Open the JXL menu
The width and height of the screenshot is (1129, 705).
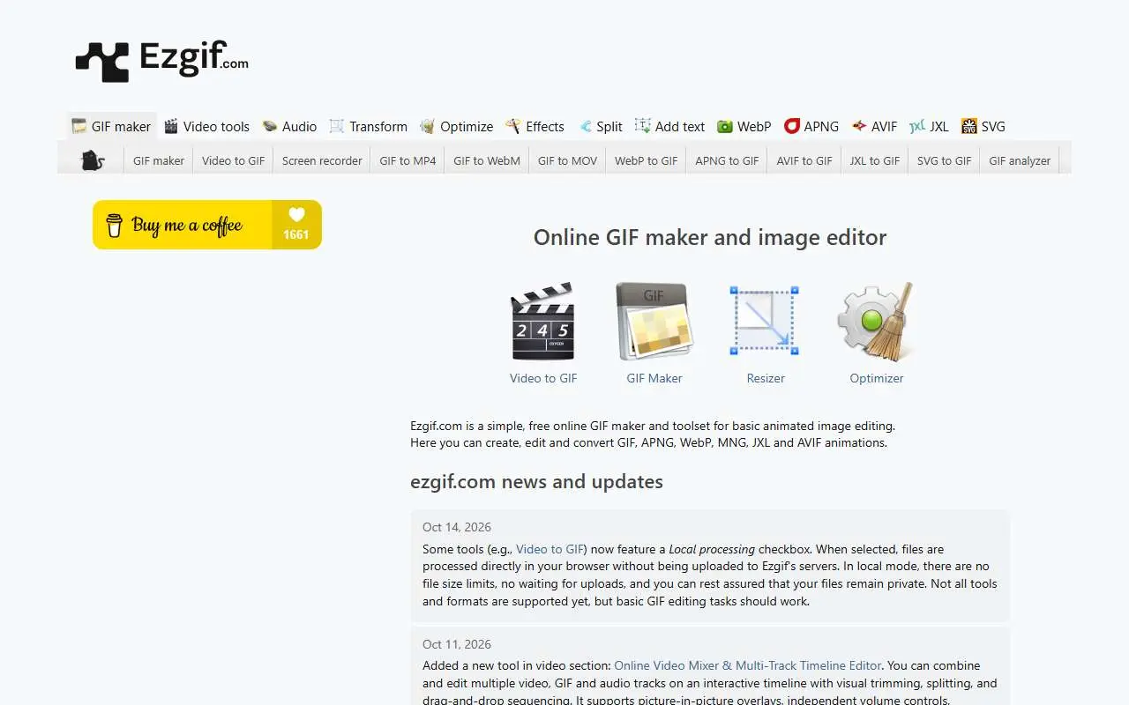click(x=929, y=126)
